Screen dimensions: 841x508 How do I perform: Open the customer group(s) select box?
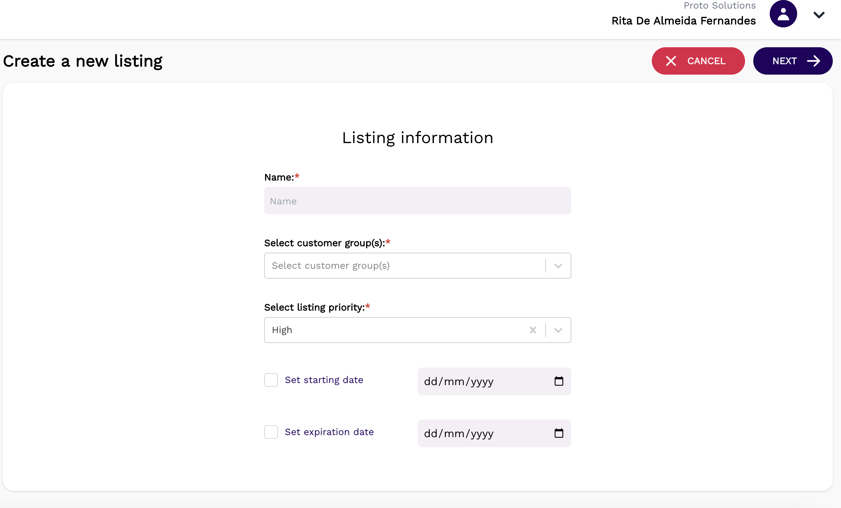(x=417, y=266)
